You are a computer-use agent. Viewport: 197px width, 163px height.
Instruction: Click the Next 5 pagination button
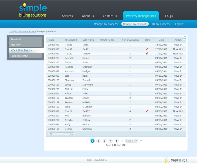(131, 141)
